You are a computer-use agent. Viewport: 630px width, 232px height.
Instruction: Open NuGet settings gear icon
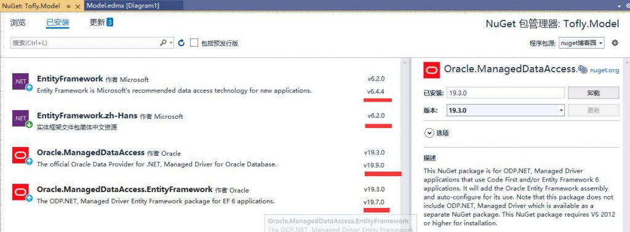615,42
